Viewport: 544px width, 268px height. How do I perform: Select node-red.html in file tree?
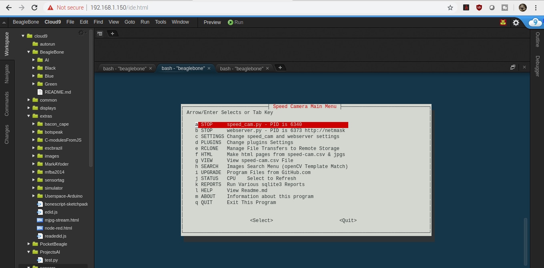click(58, 228)
